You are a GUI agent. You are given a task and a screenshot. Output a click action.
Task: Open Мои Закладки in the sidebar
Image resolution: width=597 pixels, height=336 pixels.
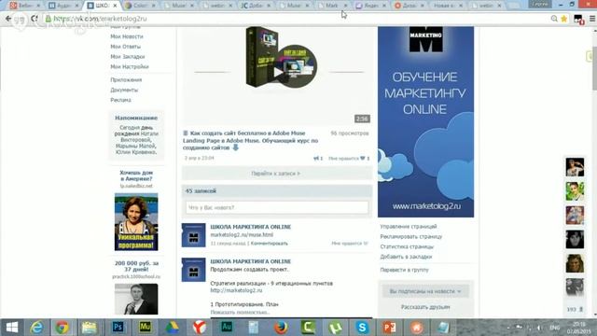pyautogui.click(x=128, y=56)
